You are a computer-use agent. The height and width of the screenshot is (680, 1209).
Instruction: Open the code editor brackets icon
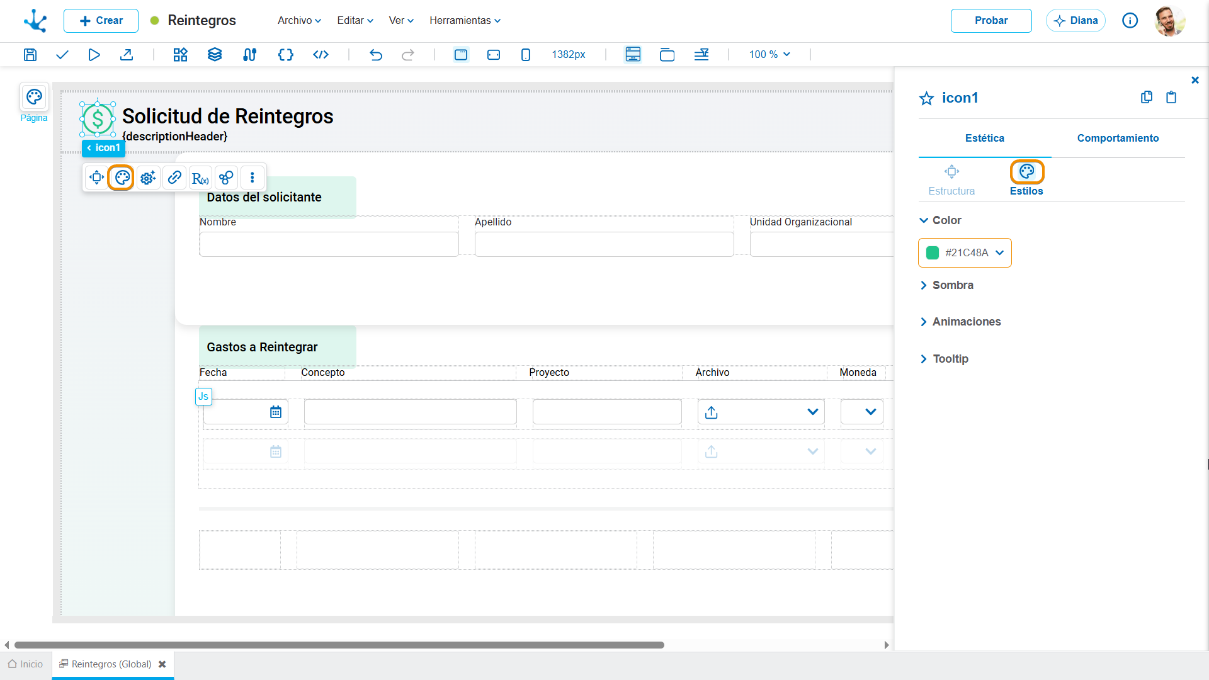point(286,55)
